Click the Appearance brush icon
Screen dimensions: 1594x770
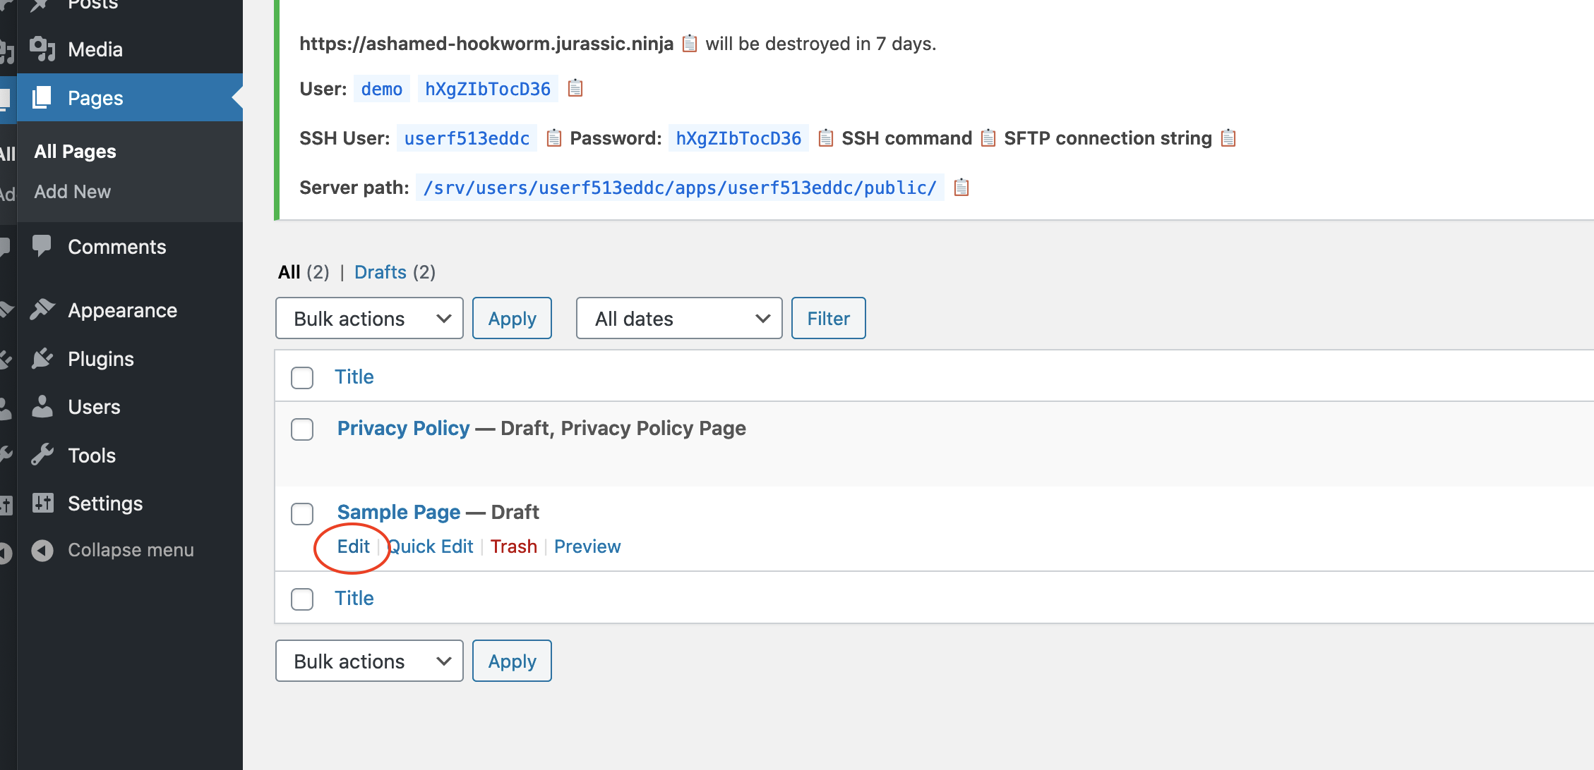[44, 310]
